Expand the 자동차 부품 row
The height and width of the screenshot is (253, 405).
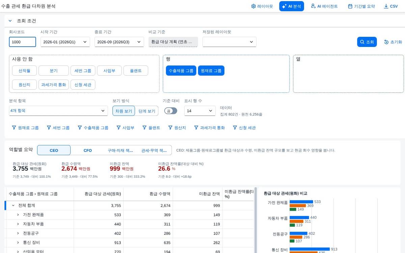18,224
